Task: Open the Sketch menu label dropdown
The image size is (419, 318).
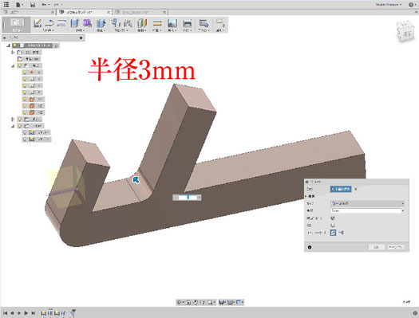Action: pos(49,30)
